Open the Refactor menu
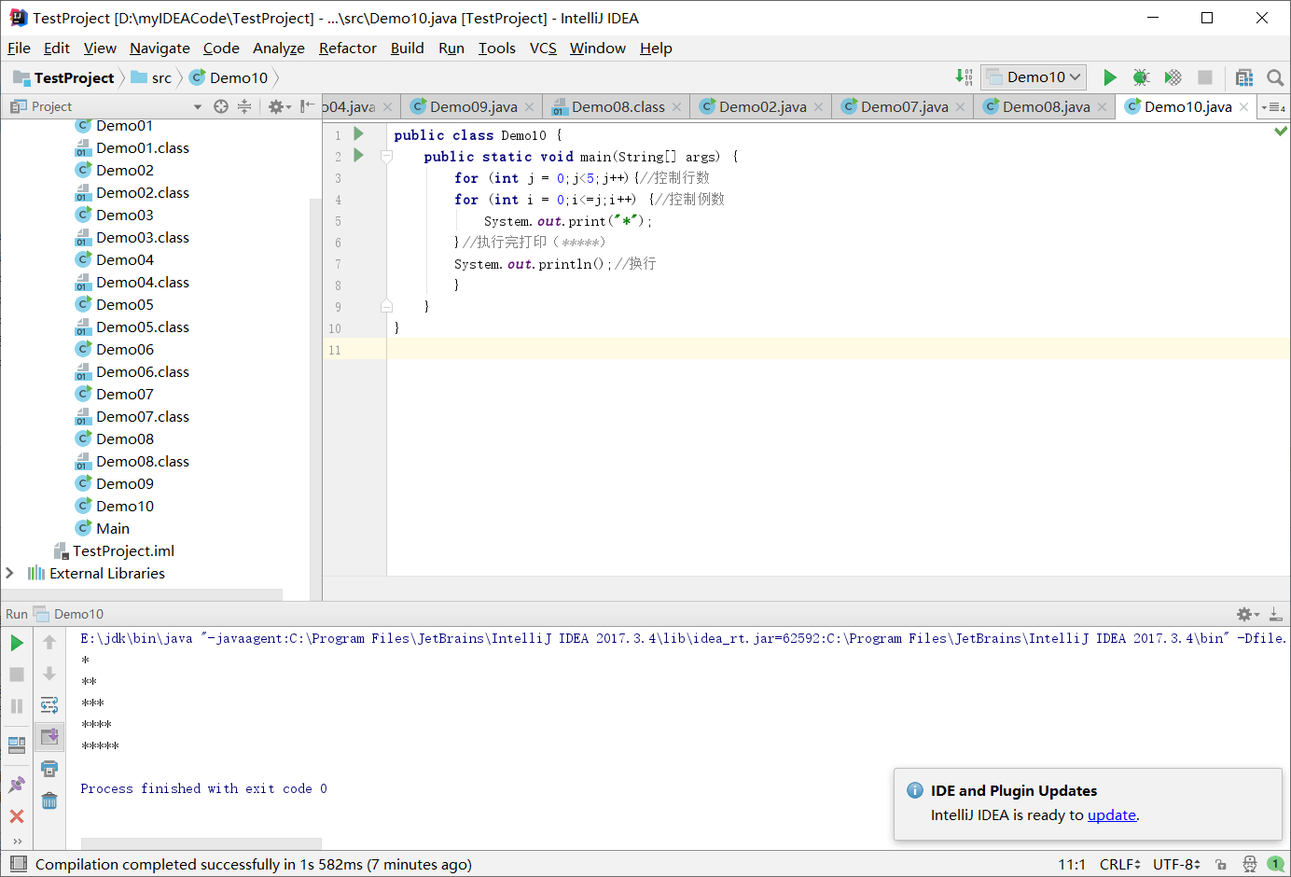 pyautogui.click(x=348, y=49)
